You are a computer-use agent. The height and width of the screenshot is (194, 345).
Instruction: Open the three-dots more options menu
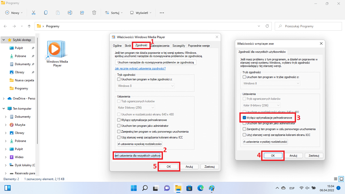(x=162, y=13)
